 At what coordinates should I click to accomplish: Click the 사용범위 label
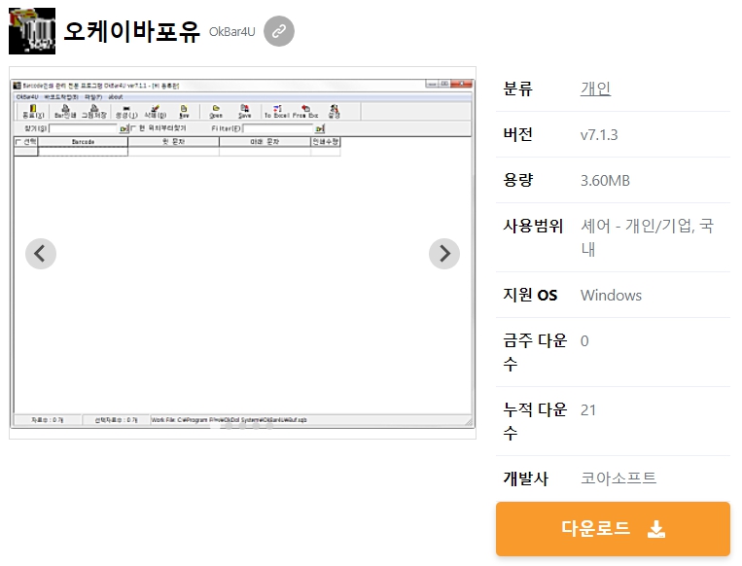click(x=533, y=226)
